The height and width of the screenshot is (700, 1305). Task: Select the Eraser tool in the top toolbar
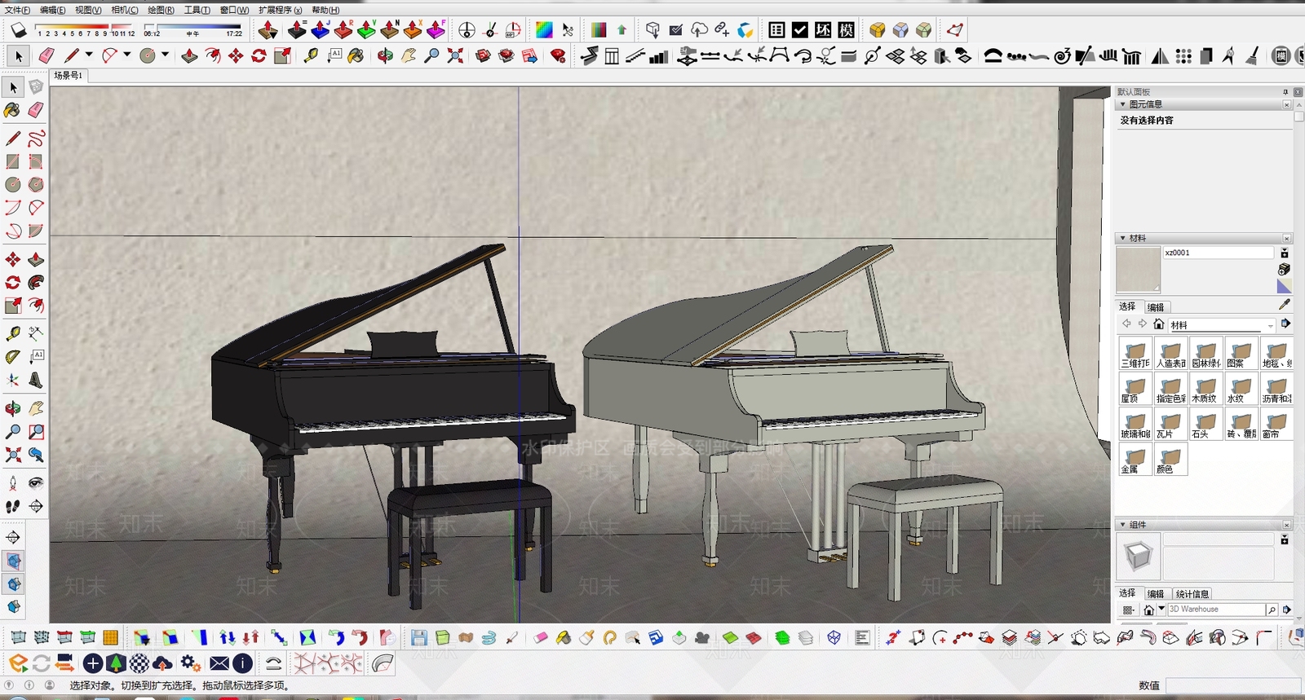[46, 55]
